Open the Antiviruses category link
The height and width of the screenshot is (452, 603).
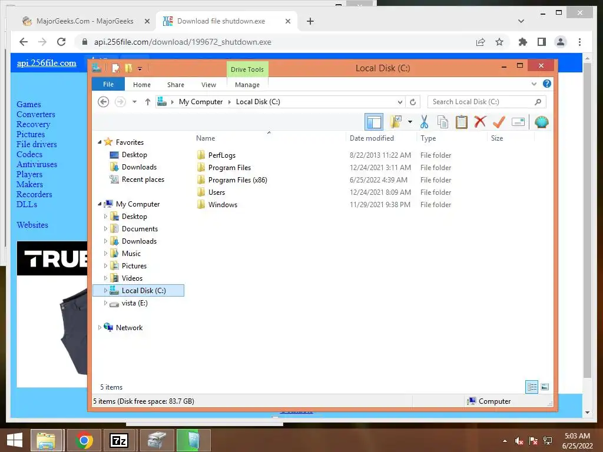point(37,164)
